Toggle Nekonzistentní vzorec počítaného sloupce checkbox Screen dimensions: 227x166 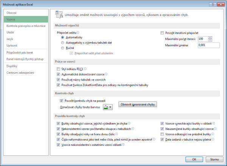(58, 129)
